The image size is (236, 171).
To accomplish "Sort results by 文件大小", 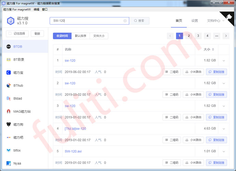I will pos(99,36).
